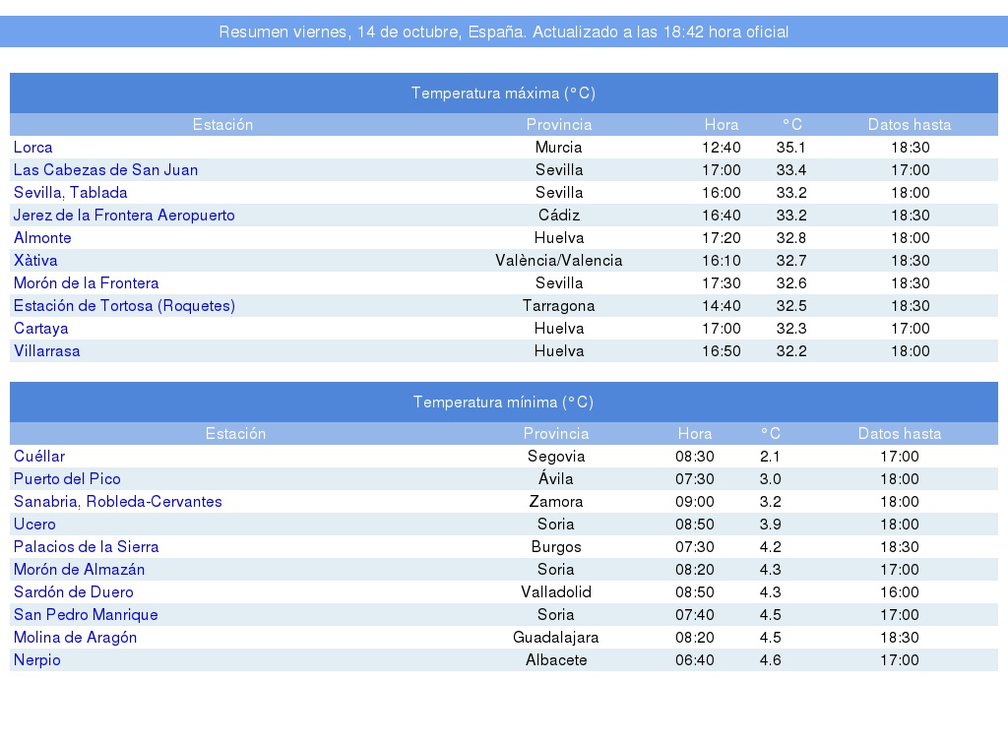
Task: Select the 17:30 hour for Morón de la Frontera
Action: [722, 282]
